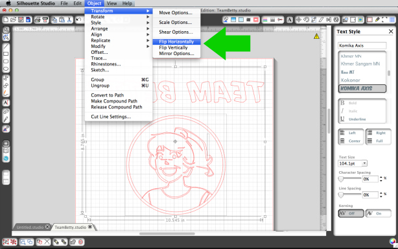Turn Kerning Off
The image size is (398, 249).
click(351, 213)
